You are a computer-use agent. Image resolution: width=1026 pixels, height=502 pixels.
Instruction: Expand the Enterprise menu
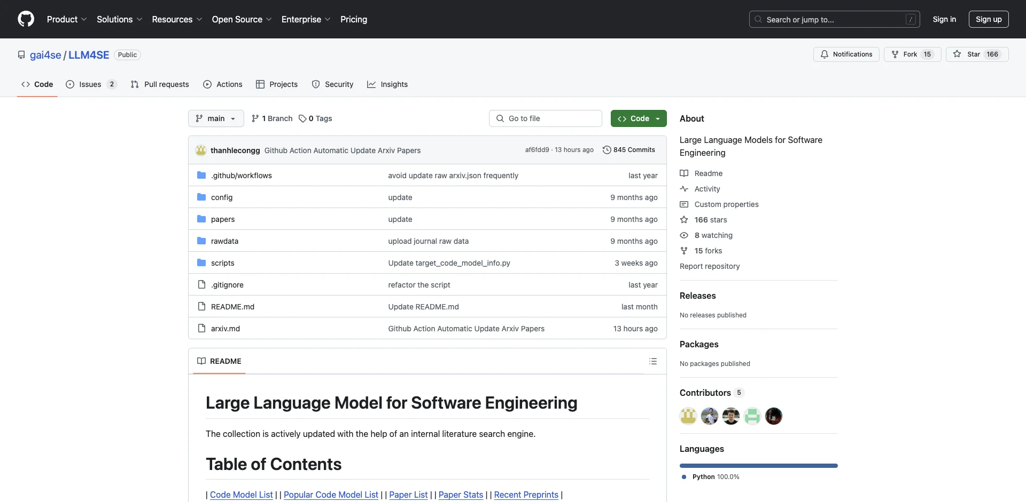[x=306, y=19]
